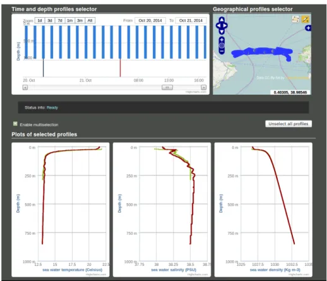Set zoom range to 3m
The width and height of the screenshot is (327, 281).
click(x=80, y=20)
